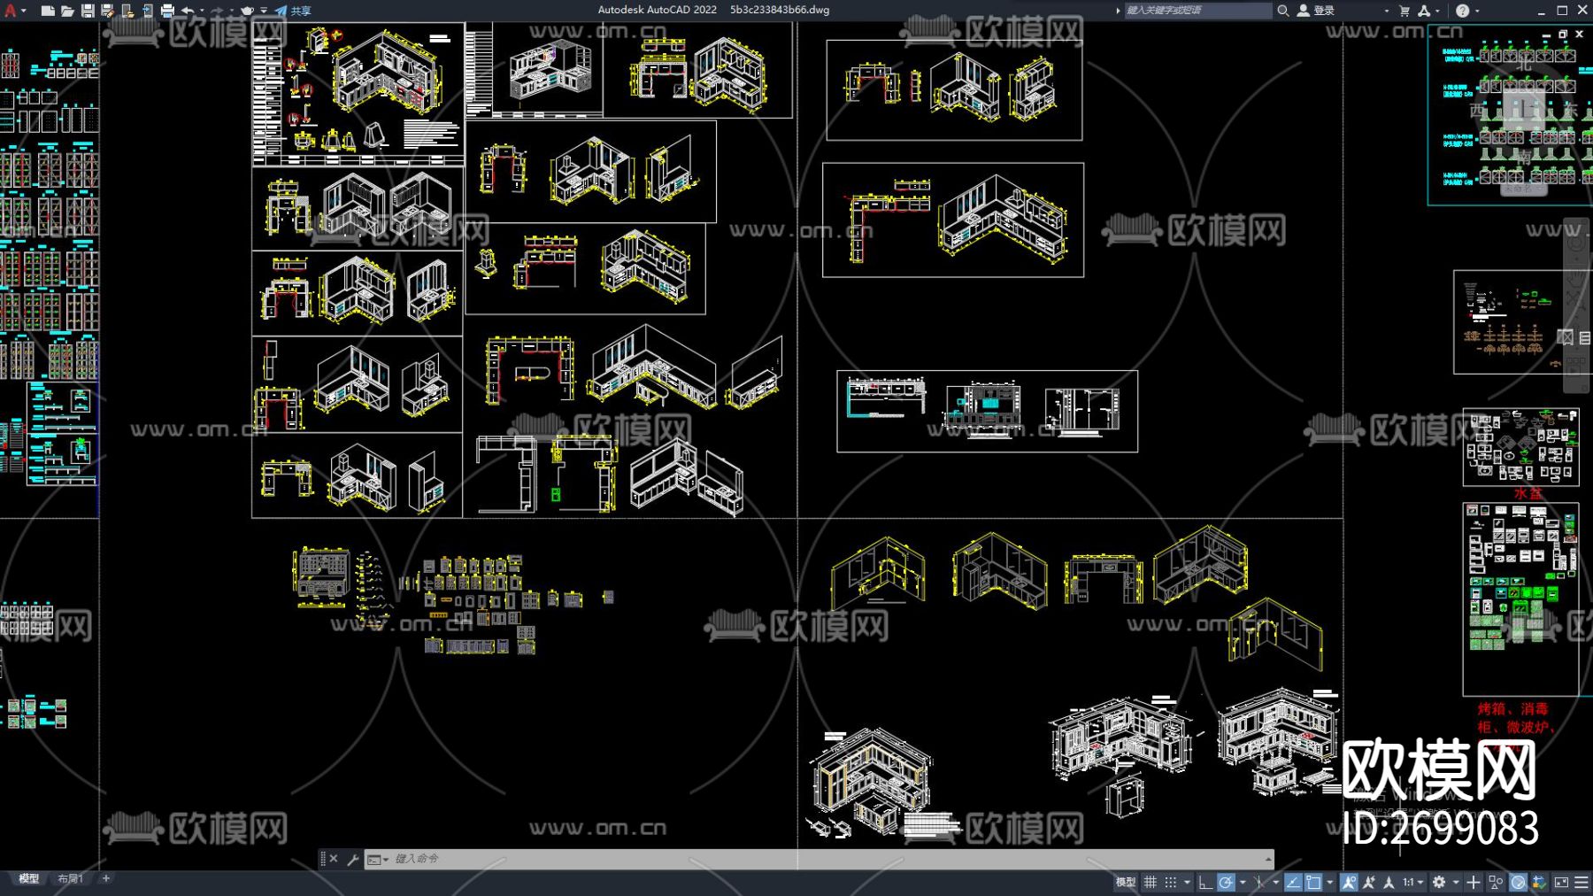Click the search magnifier icon
The image size is (1593, 896).
pyautogui.click(x=1282, y=11)
